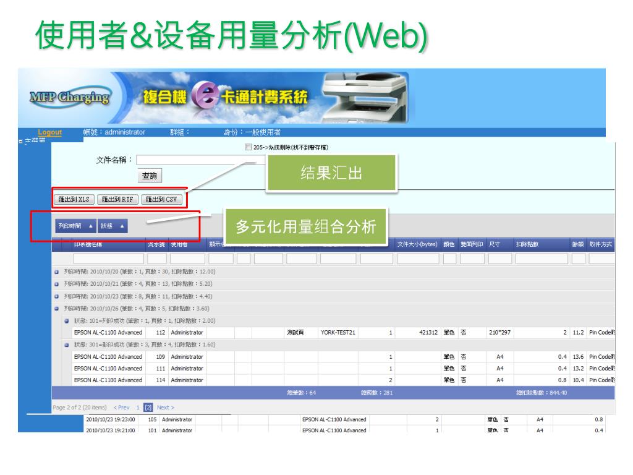
Task: Click the 總扣除點數：844.40 summary text
Action: pos(542,393)
